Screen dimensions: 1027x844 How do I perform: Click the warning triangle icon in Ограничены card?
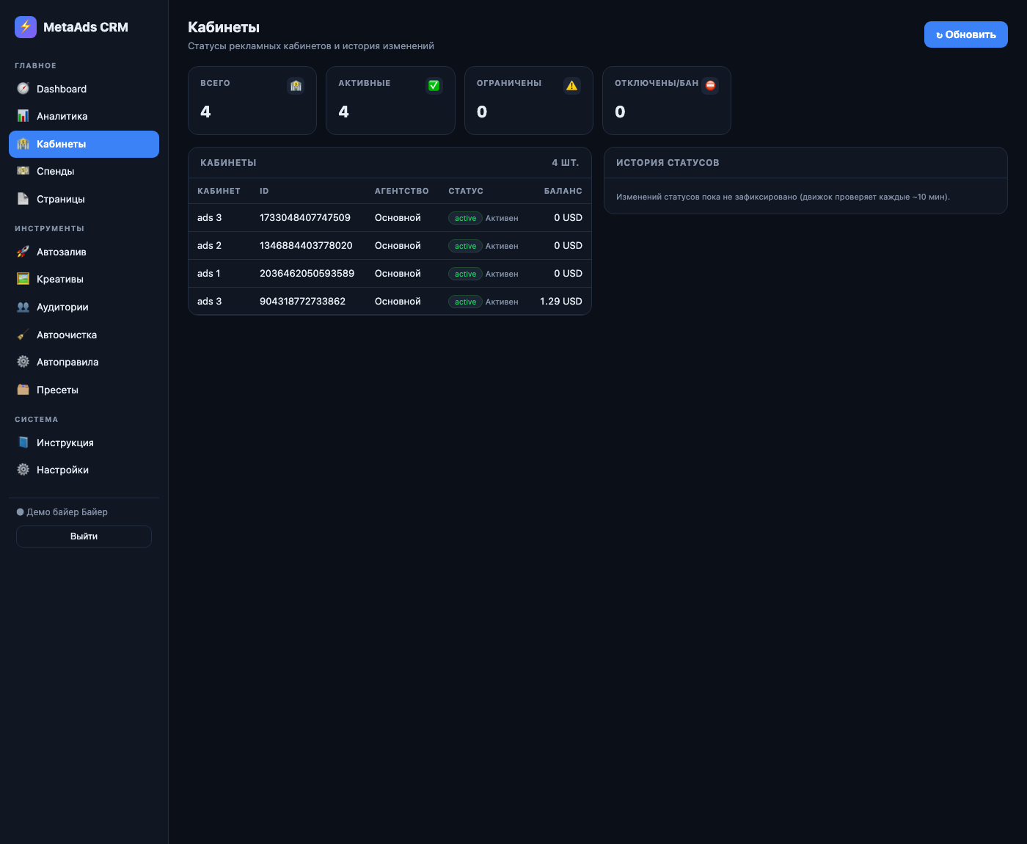point(572,86)
